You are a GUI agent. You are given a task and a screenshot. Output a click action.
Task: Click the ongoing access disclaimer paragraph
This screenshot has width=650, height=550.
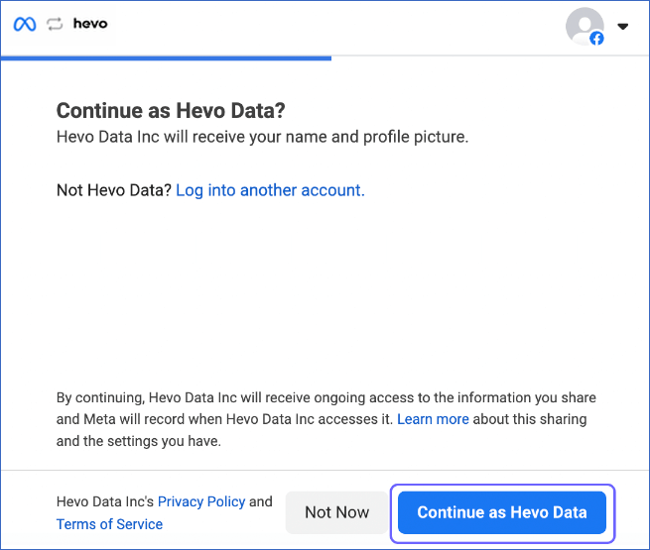pos(326,419)
